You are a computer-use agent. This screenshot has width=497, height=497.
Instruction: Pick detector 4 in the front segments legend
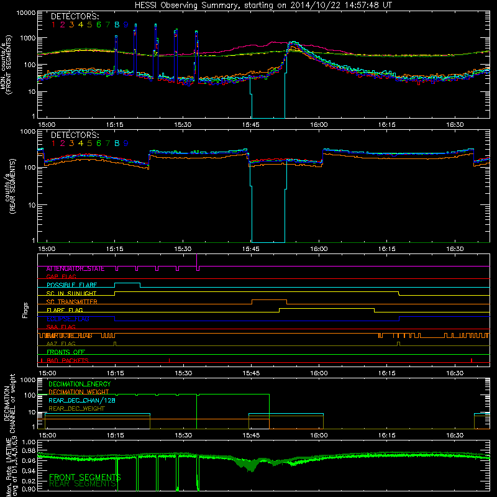pos(81,25)
